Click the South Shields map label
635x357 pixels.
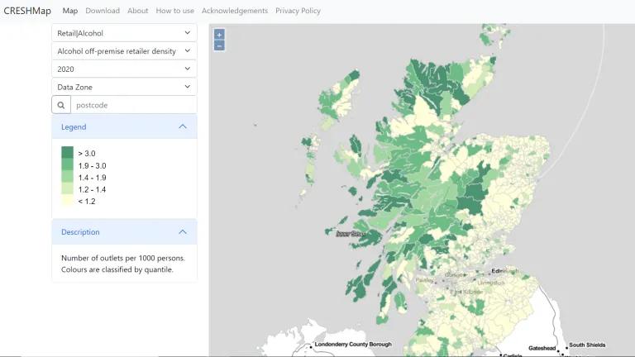(587, 345)
